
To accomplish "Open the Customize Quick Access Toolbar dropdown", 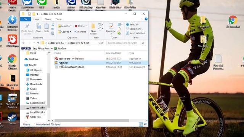I will (x=37, y=14).
